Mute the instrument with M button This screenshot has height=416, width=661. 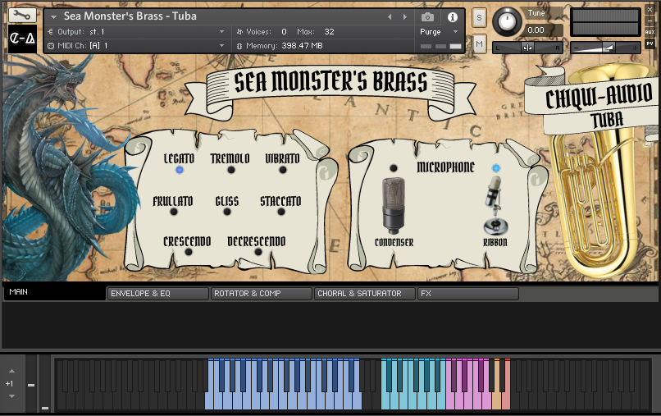[479, 43]
